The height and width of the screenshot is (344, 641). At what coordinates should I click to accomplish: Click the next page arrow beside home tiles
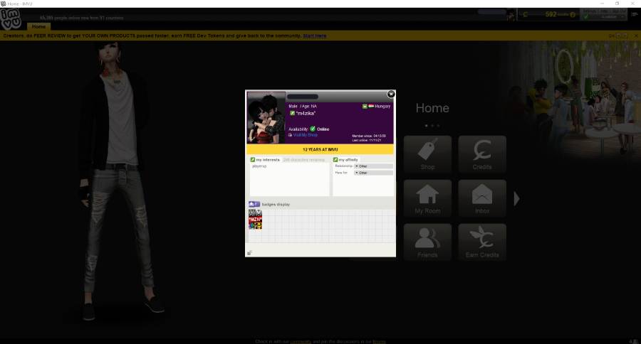point(517,199)
